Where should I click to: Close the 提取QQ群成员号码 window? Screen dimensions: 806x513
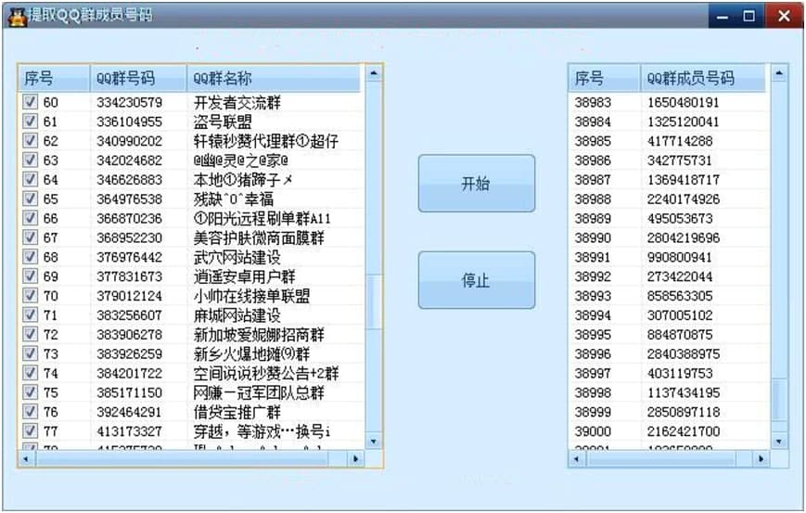click(784, 17)
